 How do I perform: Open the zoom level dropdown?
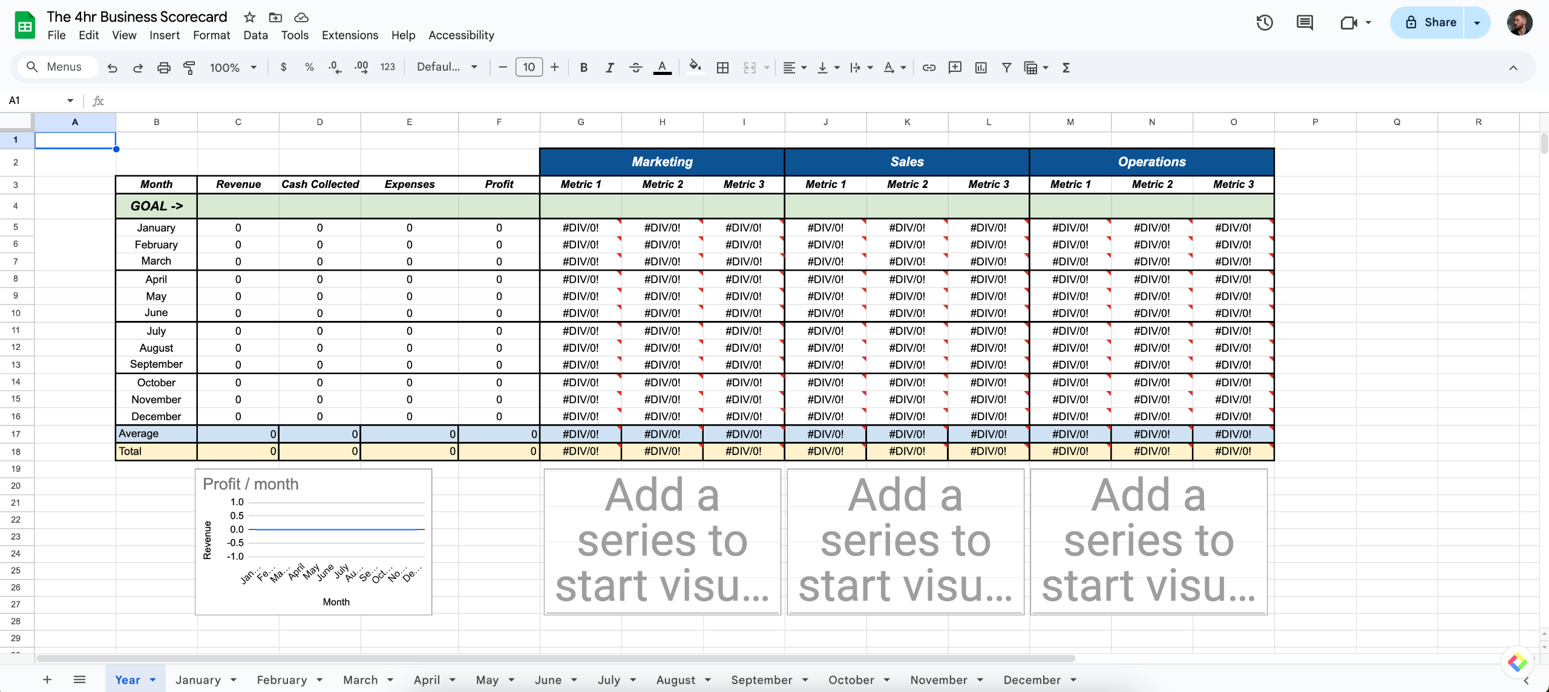233,68
